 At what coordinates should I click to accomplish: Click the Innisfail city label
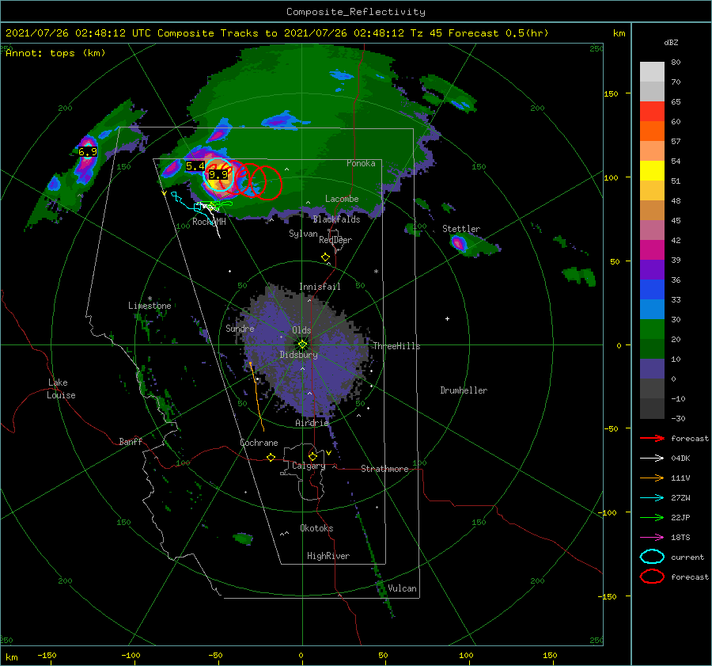pyautogui.click(x=320, y=287)
